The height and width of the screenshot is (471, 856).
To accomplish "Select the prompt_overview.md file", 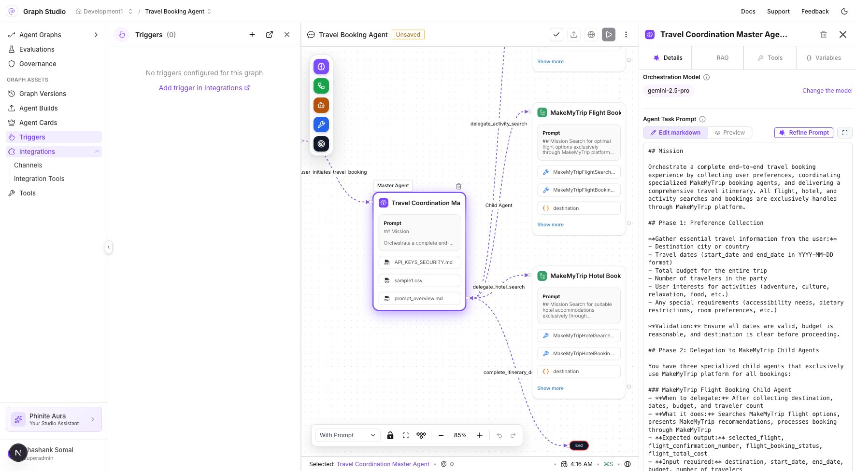I will 419,298.
